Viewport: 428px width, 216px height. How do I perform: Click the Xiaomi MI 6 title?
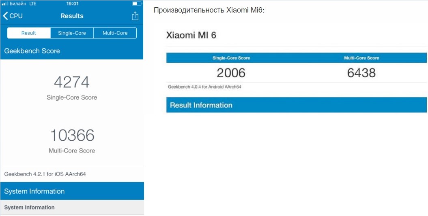click(x=191, y=35)
